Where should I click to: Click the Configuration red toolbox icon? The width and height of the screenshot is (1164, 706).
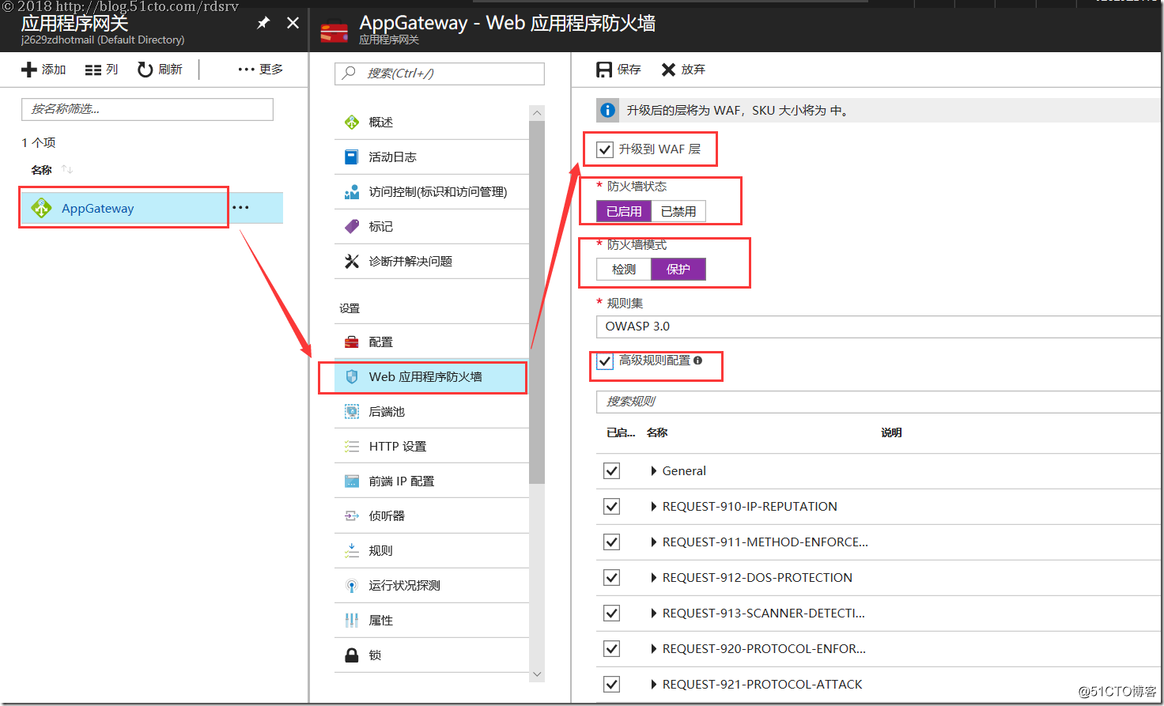(352, 342)
